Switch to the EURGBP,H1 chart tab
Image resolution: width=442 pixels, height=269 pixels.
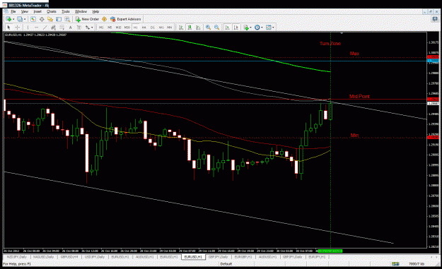pyautogui.click(x=243, y=257)
